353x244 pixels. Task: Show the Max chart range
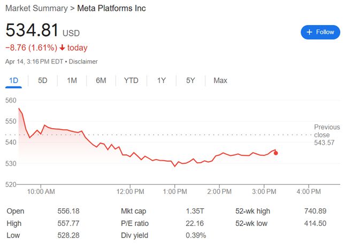click(x=220, y=81)
